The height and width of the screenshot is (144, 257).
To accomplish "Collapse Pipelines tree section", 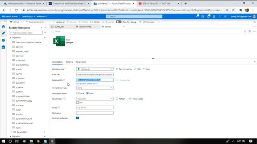I will [x=10, y=38].
